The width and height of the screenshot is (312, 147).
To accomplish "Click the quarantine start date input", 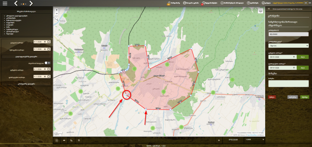I will [282, 57].
